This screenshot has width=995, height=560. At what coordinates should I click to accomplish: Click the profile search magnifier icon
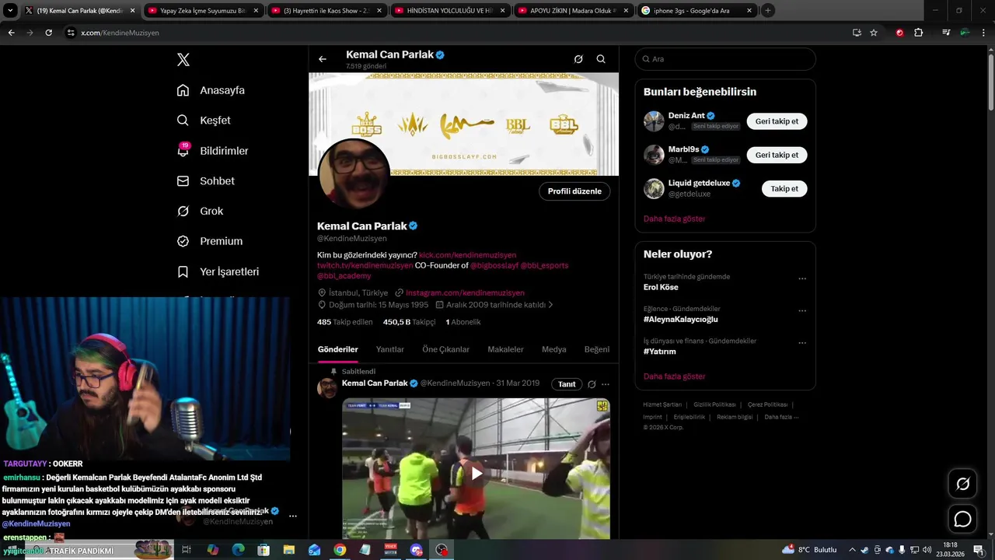pyautogui.click(x=601, y=59)
